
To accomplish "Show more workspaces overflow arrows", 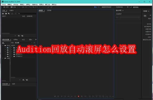I will [x=127, y=7].
